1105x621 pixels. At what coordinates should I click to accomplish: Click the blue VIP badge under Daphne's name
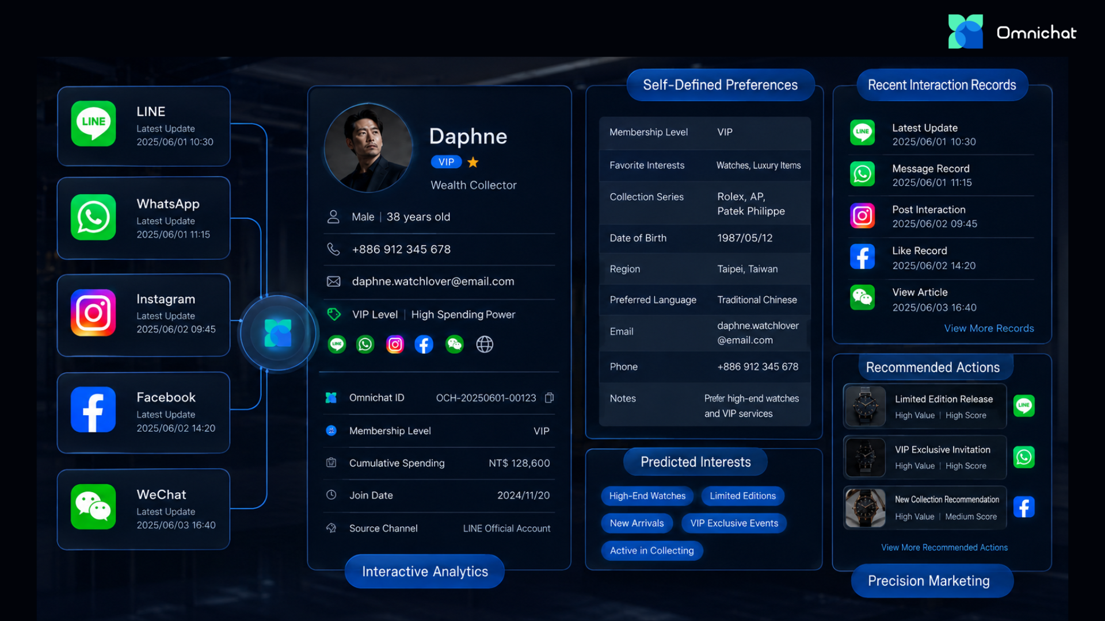(446, 162)
